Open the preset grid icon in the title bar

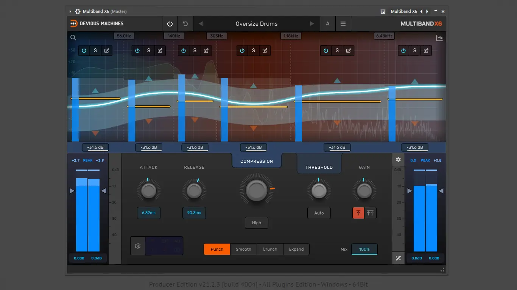tap(383, 11)
